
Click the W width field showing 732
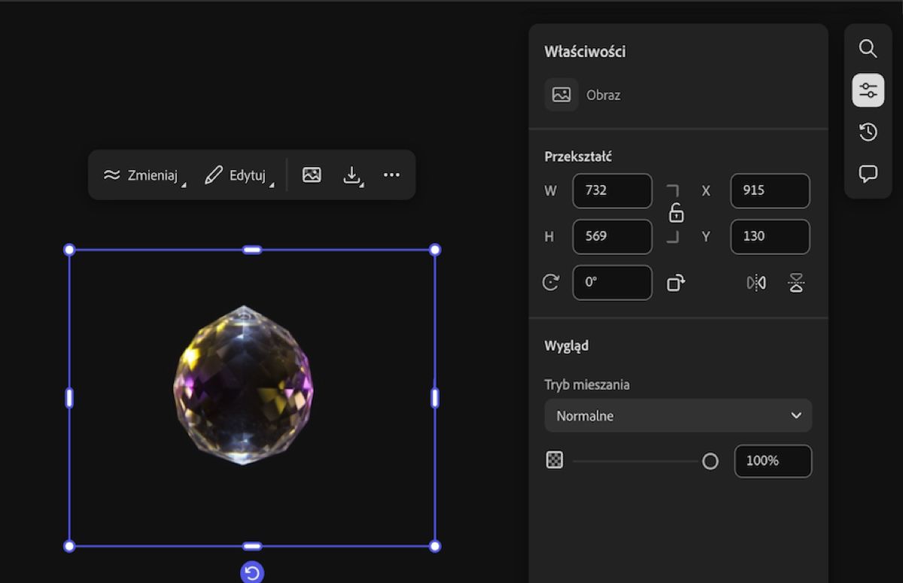613,191
